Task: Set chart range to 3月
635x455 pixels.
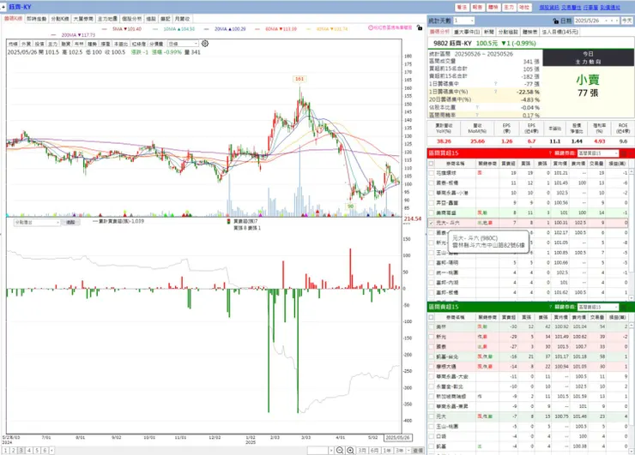Action: (x=362, y=450)
